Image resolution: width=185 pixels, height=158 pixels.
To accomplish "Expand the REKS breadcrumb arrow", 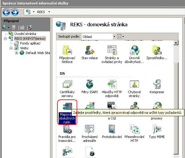I will 49,12.
